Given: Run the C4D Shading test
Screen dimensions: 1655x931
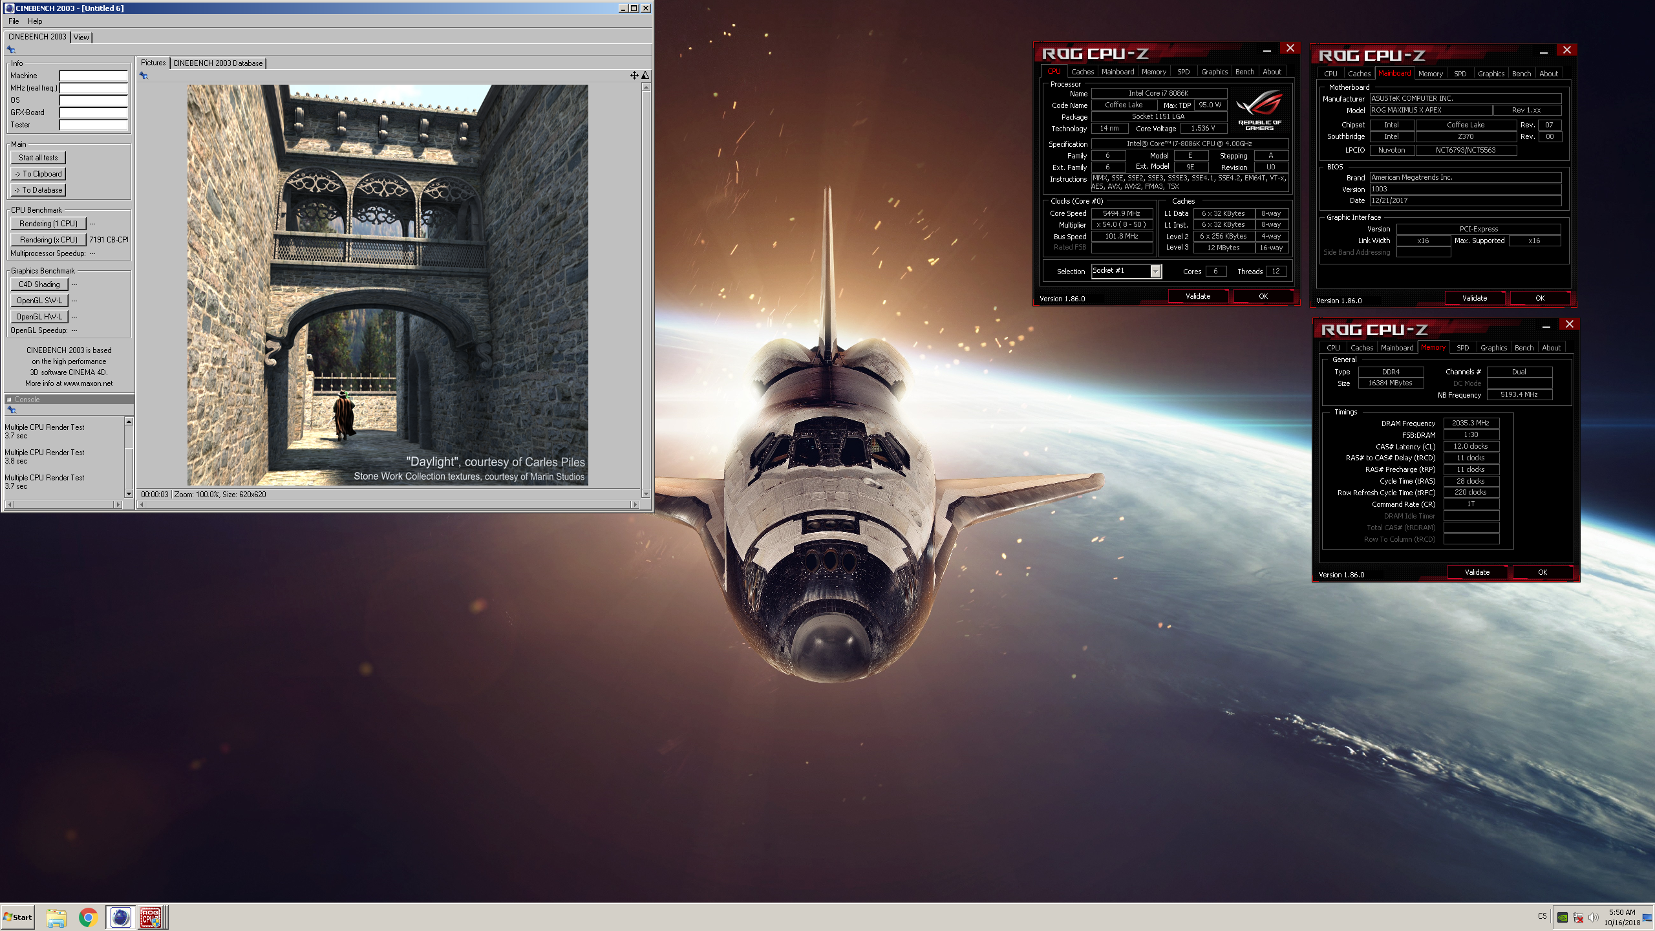Looking at the screenshot, I should [x=39, y=284].
